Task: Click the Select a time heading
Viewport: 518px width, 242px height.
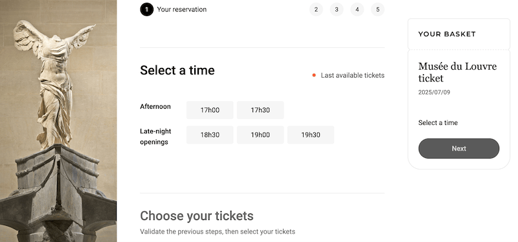Action: coord(177,71)
